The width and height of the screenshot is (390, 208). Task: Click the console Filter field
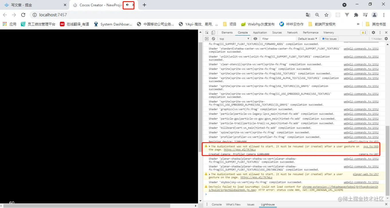coord(278,39)
